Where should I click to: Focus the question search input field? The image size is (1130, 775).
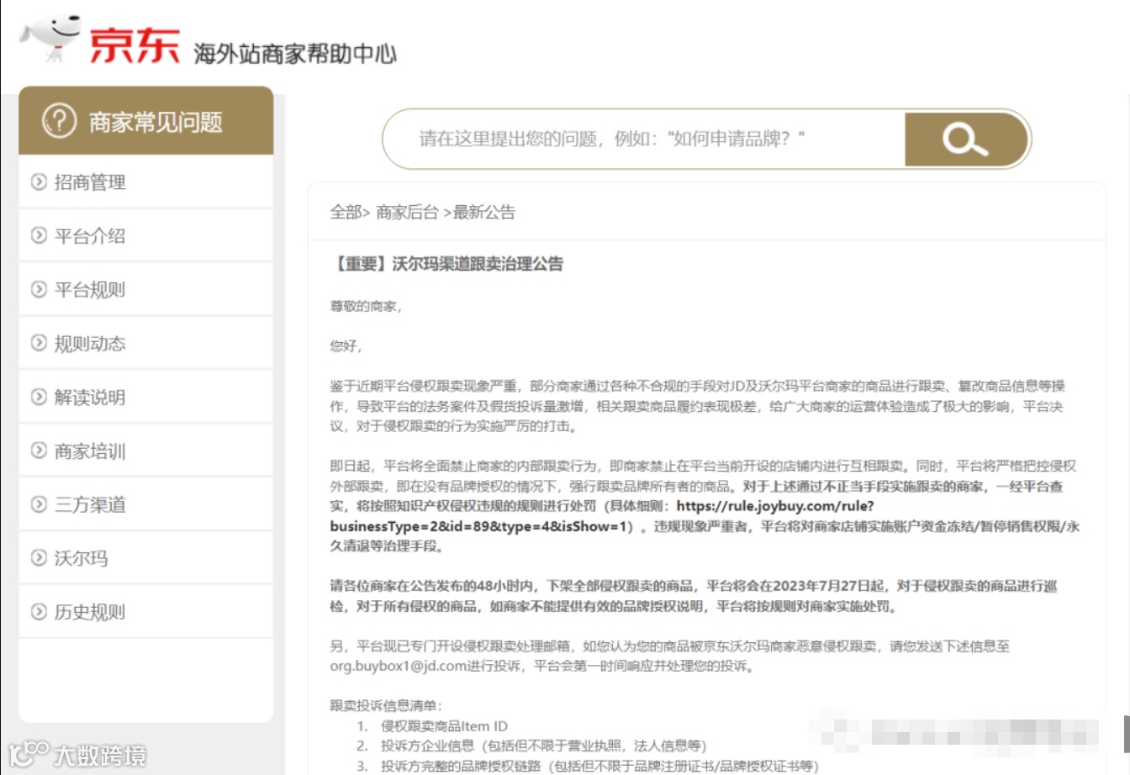point(644,139)
